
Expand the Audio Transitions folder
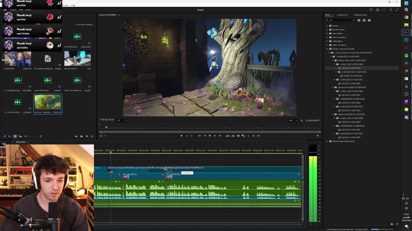pos(327,37)
